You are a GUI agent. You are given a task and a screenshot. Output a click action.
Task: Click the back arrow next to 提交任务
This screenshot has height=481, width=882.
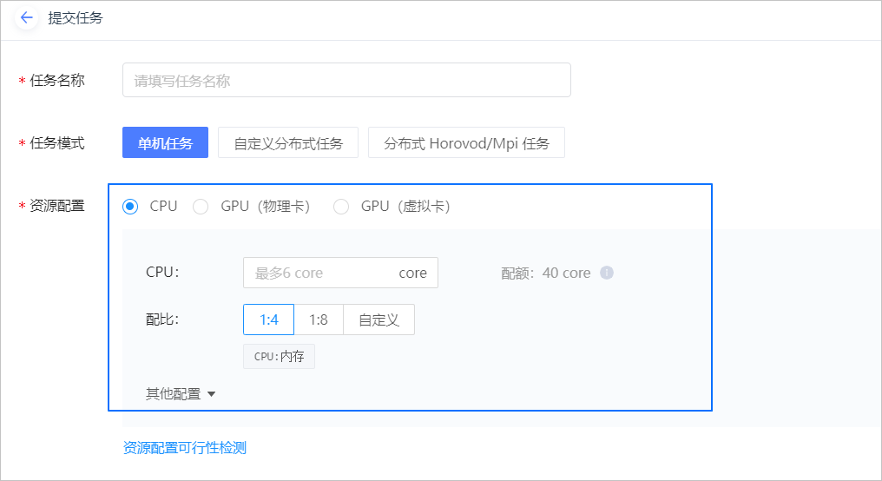(26, 18)
